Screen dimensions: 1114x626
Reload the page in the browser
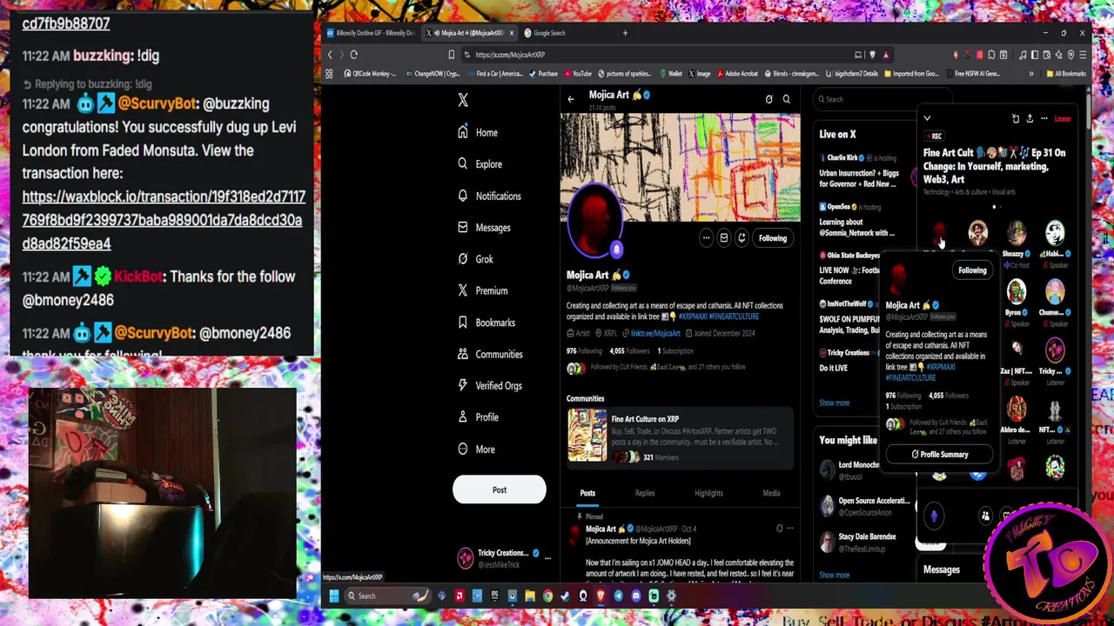tap(354, 55)
